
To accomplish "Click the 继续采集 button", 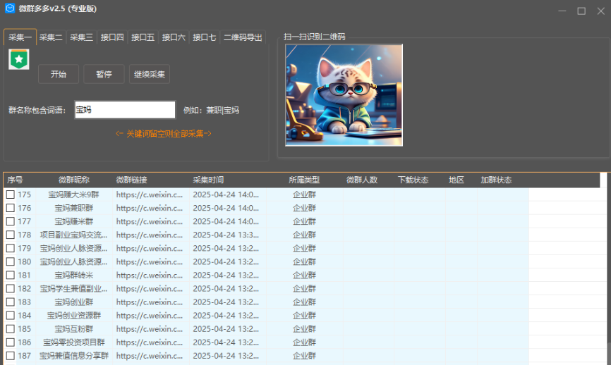I will coord(150,74).
